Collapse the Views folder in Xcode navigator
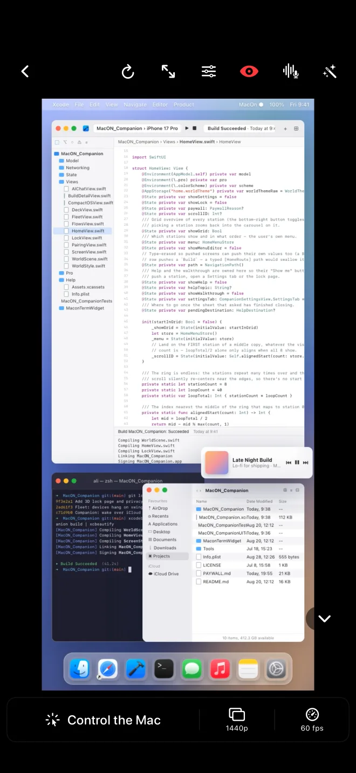This screenshot has height=773, width=356. tap(69, 182)
